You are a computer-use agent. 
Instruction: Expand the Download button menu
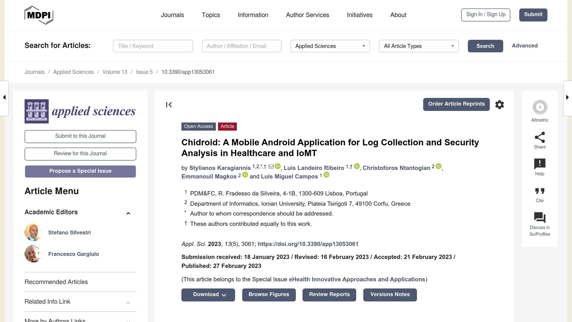click(x=208, y=295)
